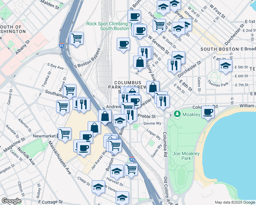Click the W First St label
The height and width of the screenshot is (205, 256).
click(x=217, y=11)
